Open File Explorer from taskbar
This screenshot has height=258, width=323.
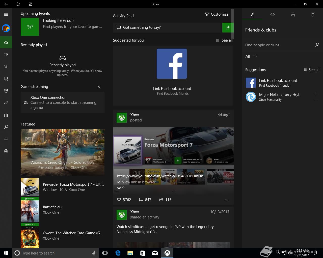point(130,253)
